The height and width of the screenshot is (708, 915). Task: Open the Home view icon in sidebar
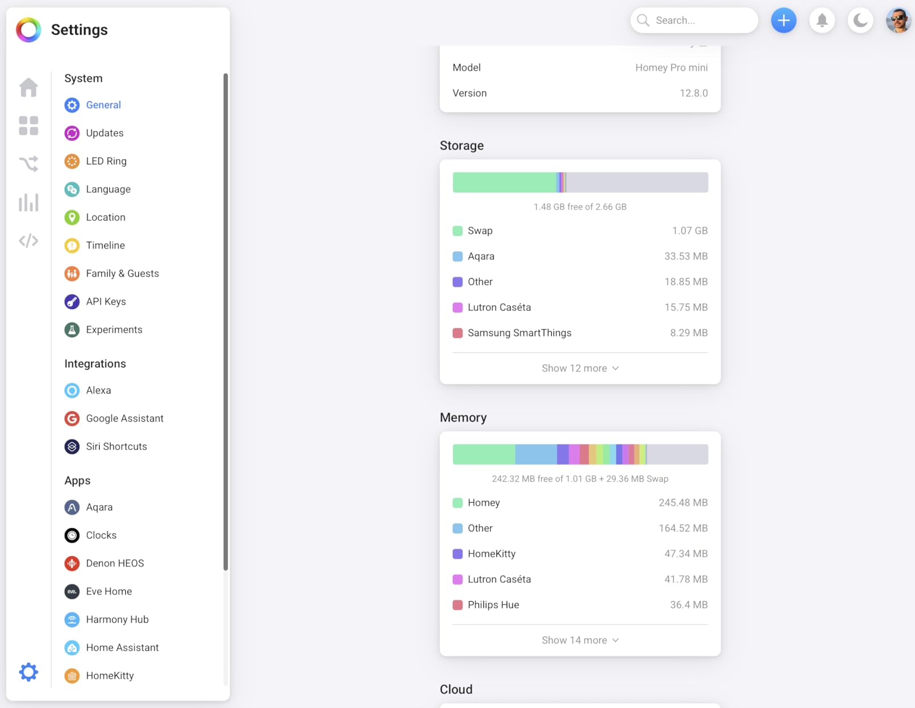point(28,88)
